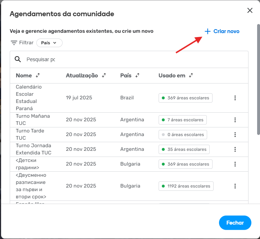Screen dimensions: 260x239
Task: Close the dialog with the X icon
Action: (250, 10)
